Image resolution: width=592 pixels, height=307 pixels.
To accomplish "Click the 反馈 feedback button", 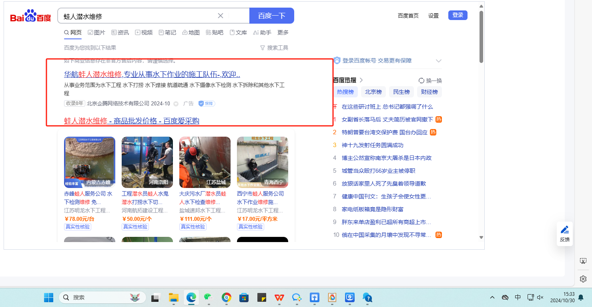I will pyautogui.click(x=565, y=234).
